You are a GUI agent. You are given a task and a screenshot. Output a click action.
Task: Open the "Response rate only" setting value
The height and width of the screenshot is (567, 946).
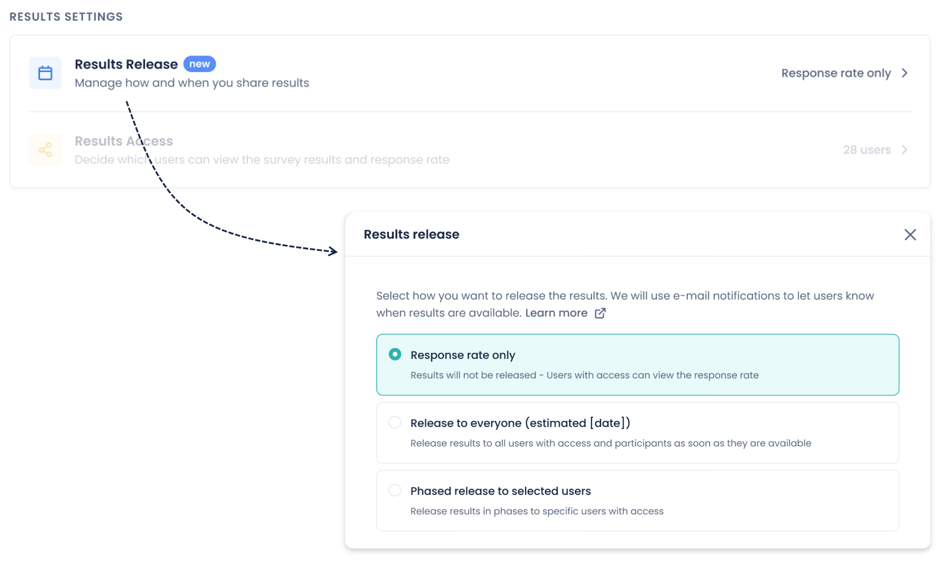click(x=836, y=73)
